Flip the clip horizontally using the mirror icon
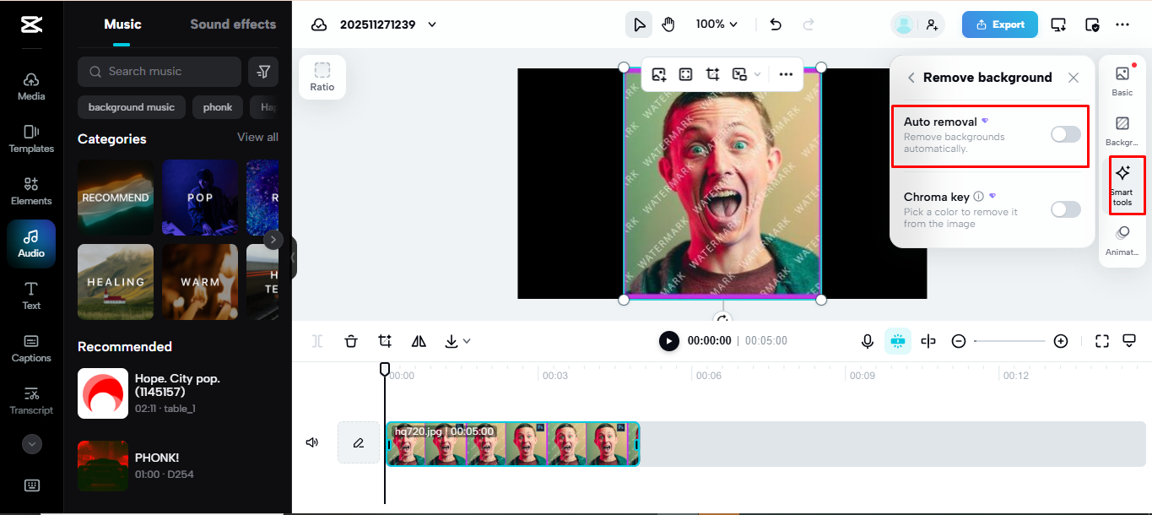 419,340
